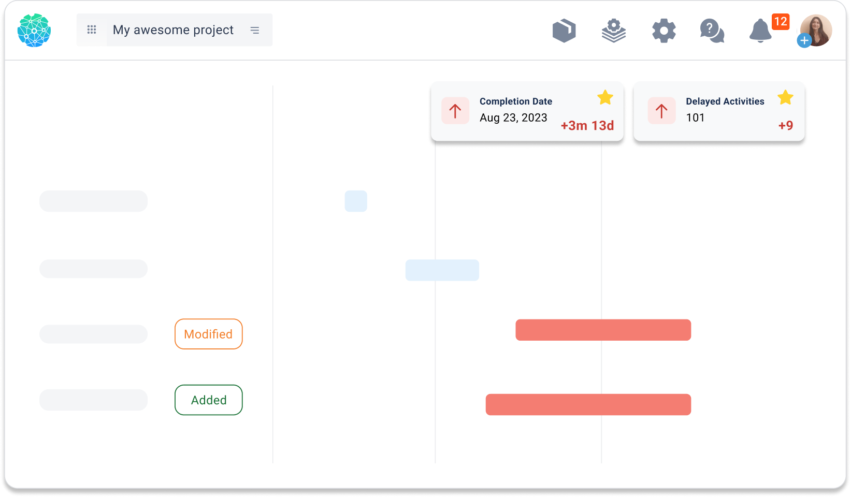Click the small light blue Gantt bar
This screenshot has width=851, height=497.
356,201
